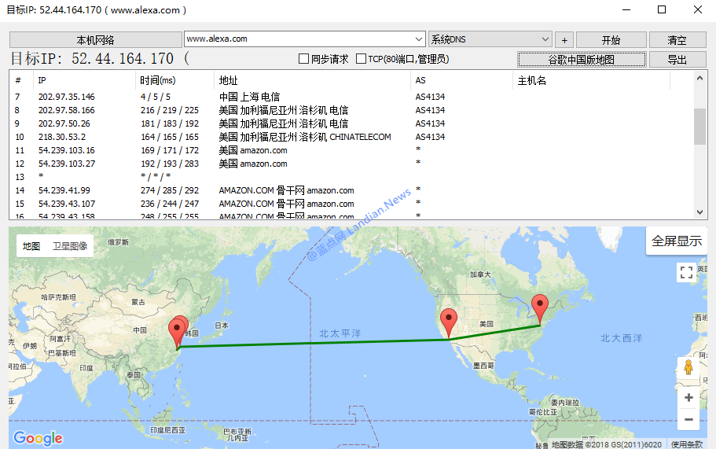This screenshot has height=449, width=716.
Task: Select the row with IP 54.239.103.27
Action: point(351,164)
